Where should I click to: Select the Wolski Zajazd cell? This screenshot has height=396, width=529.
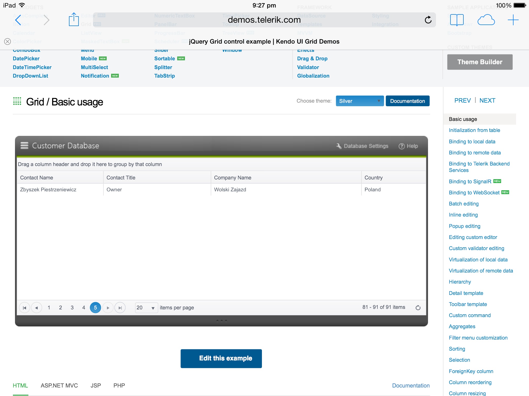click(286, 189)
